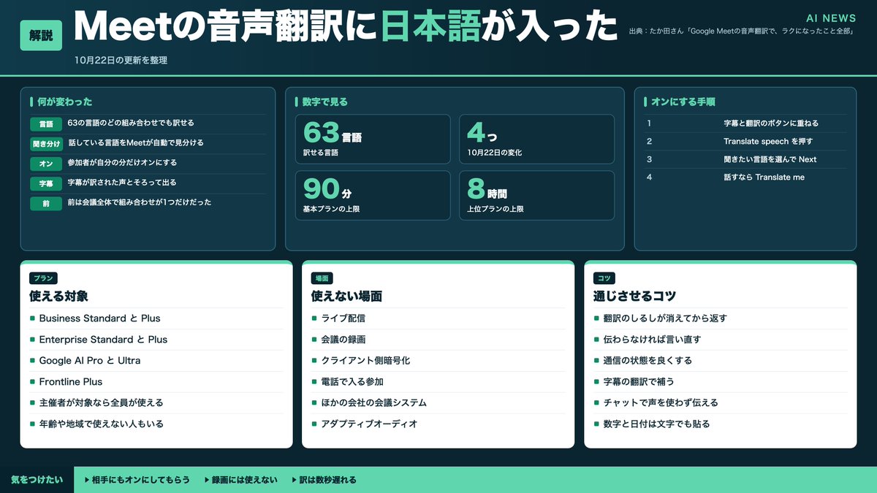Image resolution: width=877 pixels, height=493 pixels.
Task: Click the item 会議の録画
Action: (343, 340)
